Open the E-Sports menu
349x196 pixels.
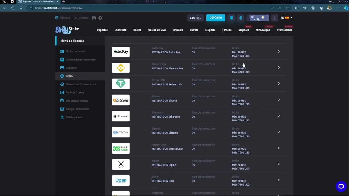pos(210,30)
